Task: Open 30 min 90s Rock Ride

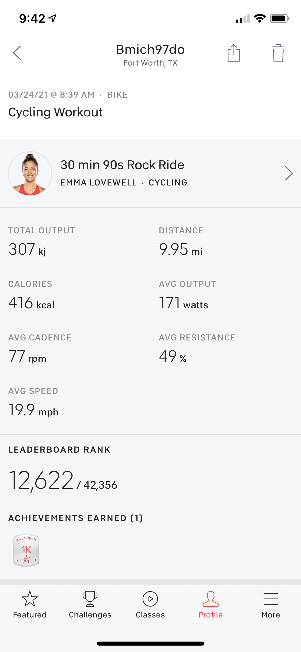Action: click(122, 165)
